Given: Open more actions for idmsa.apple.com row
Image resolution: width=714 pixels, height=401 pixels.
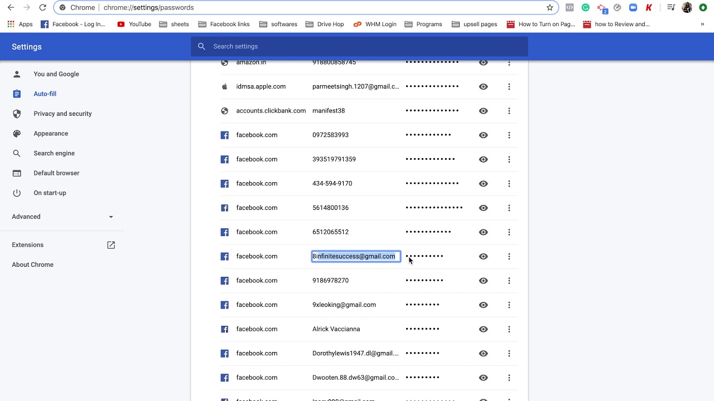Looking at the screenshot, I should pyautogui.click(x=509, y=87).
